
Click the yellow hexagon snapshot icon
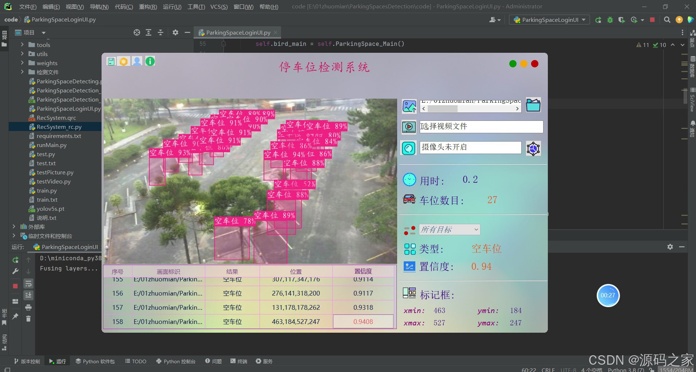point(124,61)
